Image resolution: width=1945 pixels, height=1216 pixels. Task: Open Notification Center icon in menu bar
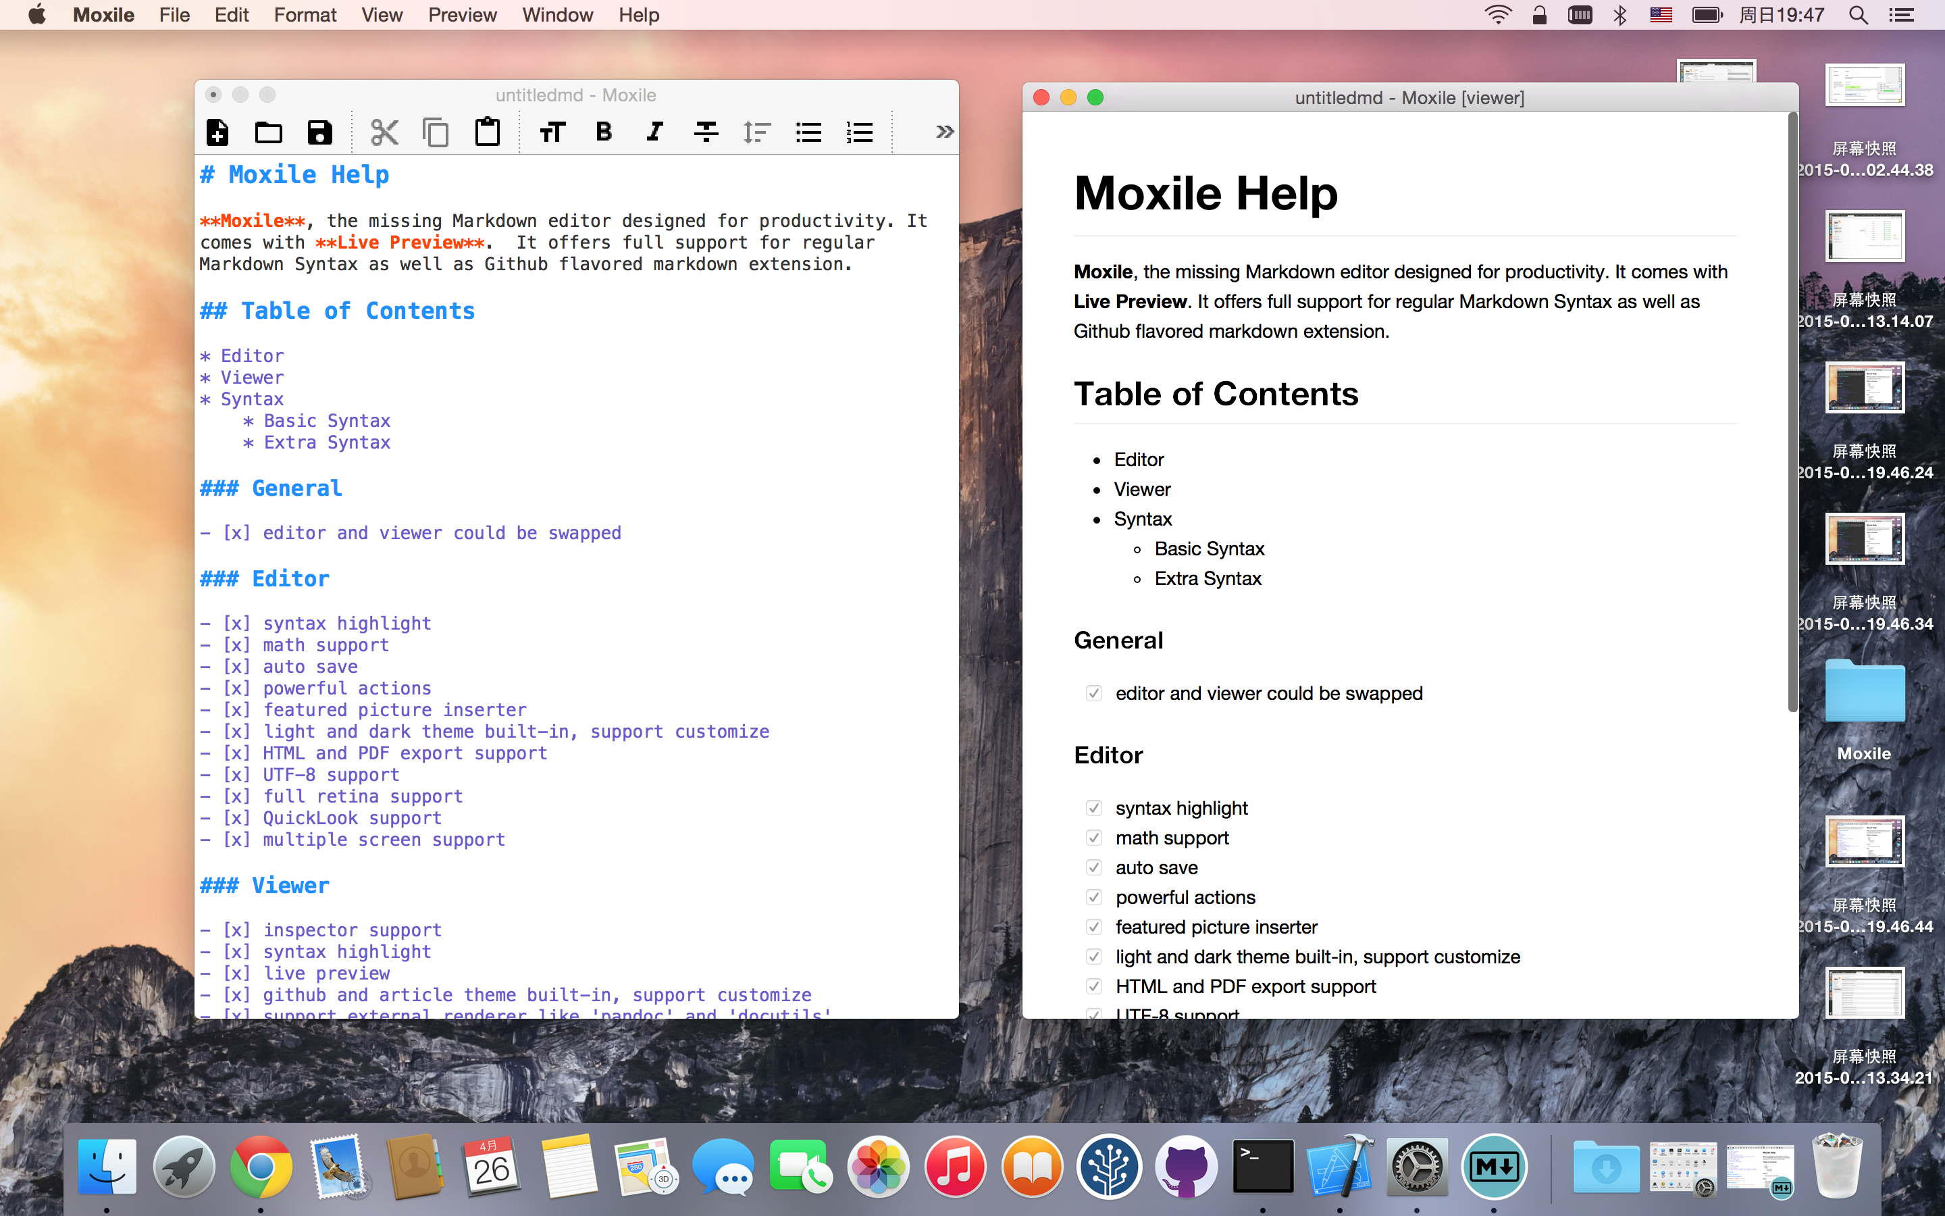[x=1902, y=14]
